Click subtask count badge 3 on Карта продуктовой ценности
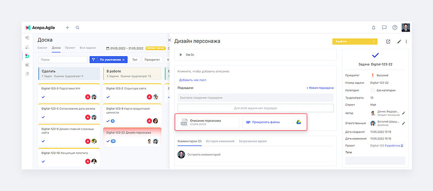The height and width of the screenshot is (191, 433). [x=113, y=121]
